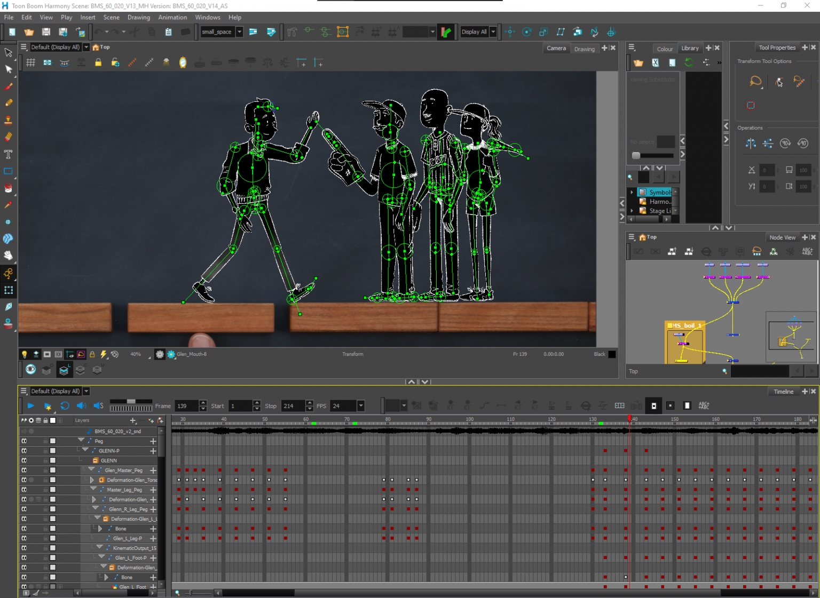Screen dimensions: 820x598
Task: Click the Play button in timeline
Action: coord(30,406)
